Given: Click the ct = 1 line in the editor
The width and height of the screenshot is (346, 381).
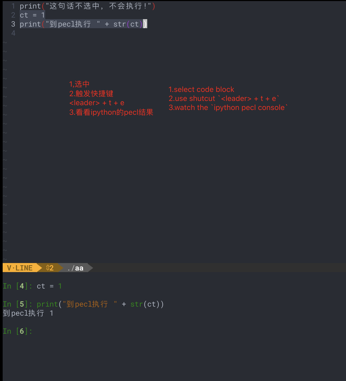Looking at the screenshot, I should [x=32, y=15].
